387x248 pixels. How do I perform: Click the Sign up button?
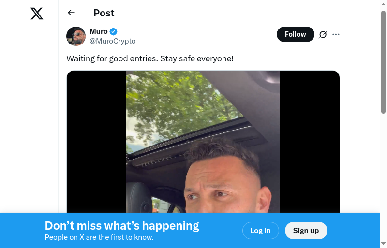click(x=306, y=231)
